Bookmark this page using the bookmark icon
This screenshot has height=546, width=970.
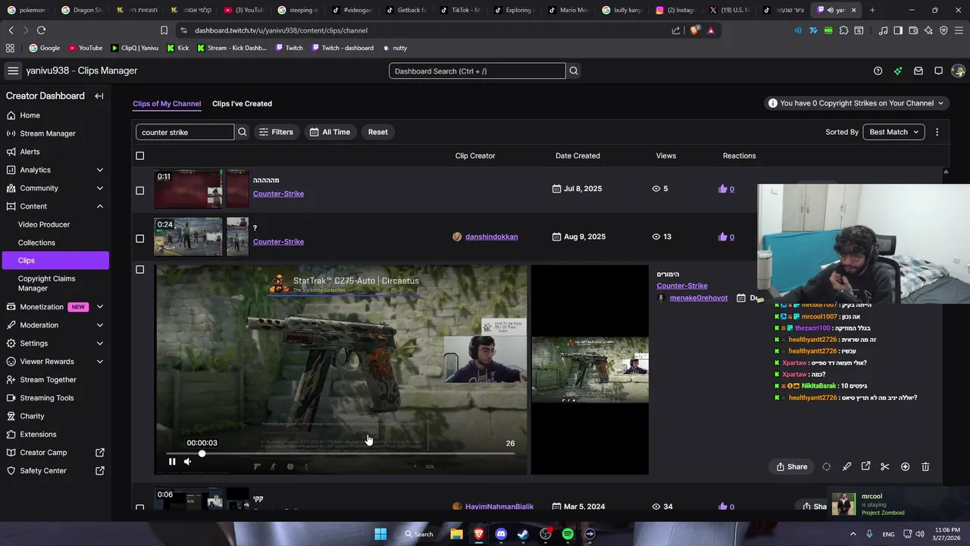coord(164,30)
